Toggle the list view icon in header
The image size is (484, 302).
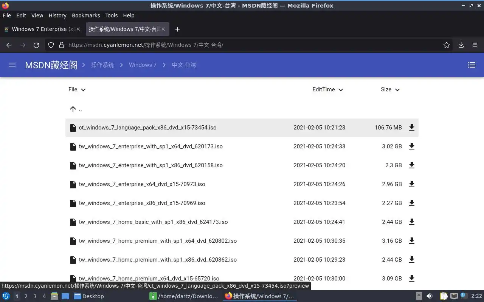[x=472, y=65]
